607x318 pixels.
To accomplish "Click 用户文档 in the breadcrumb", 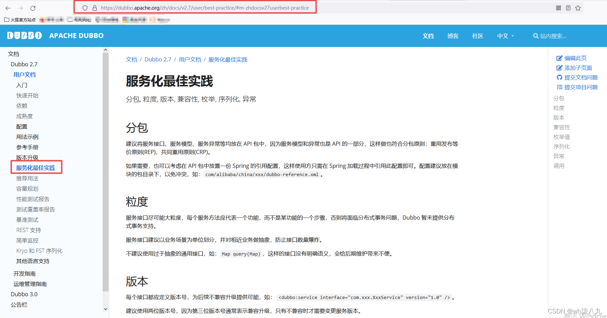I will (x=190, y=59).
